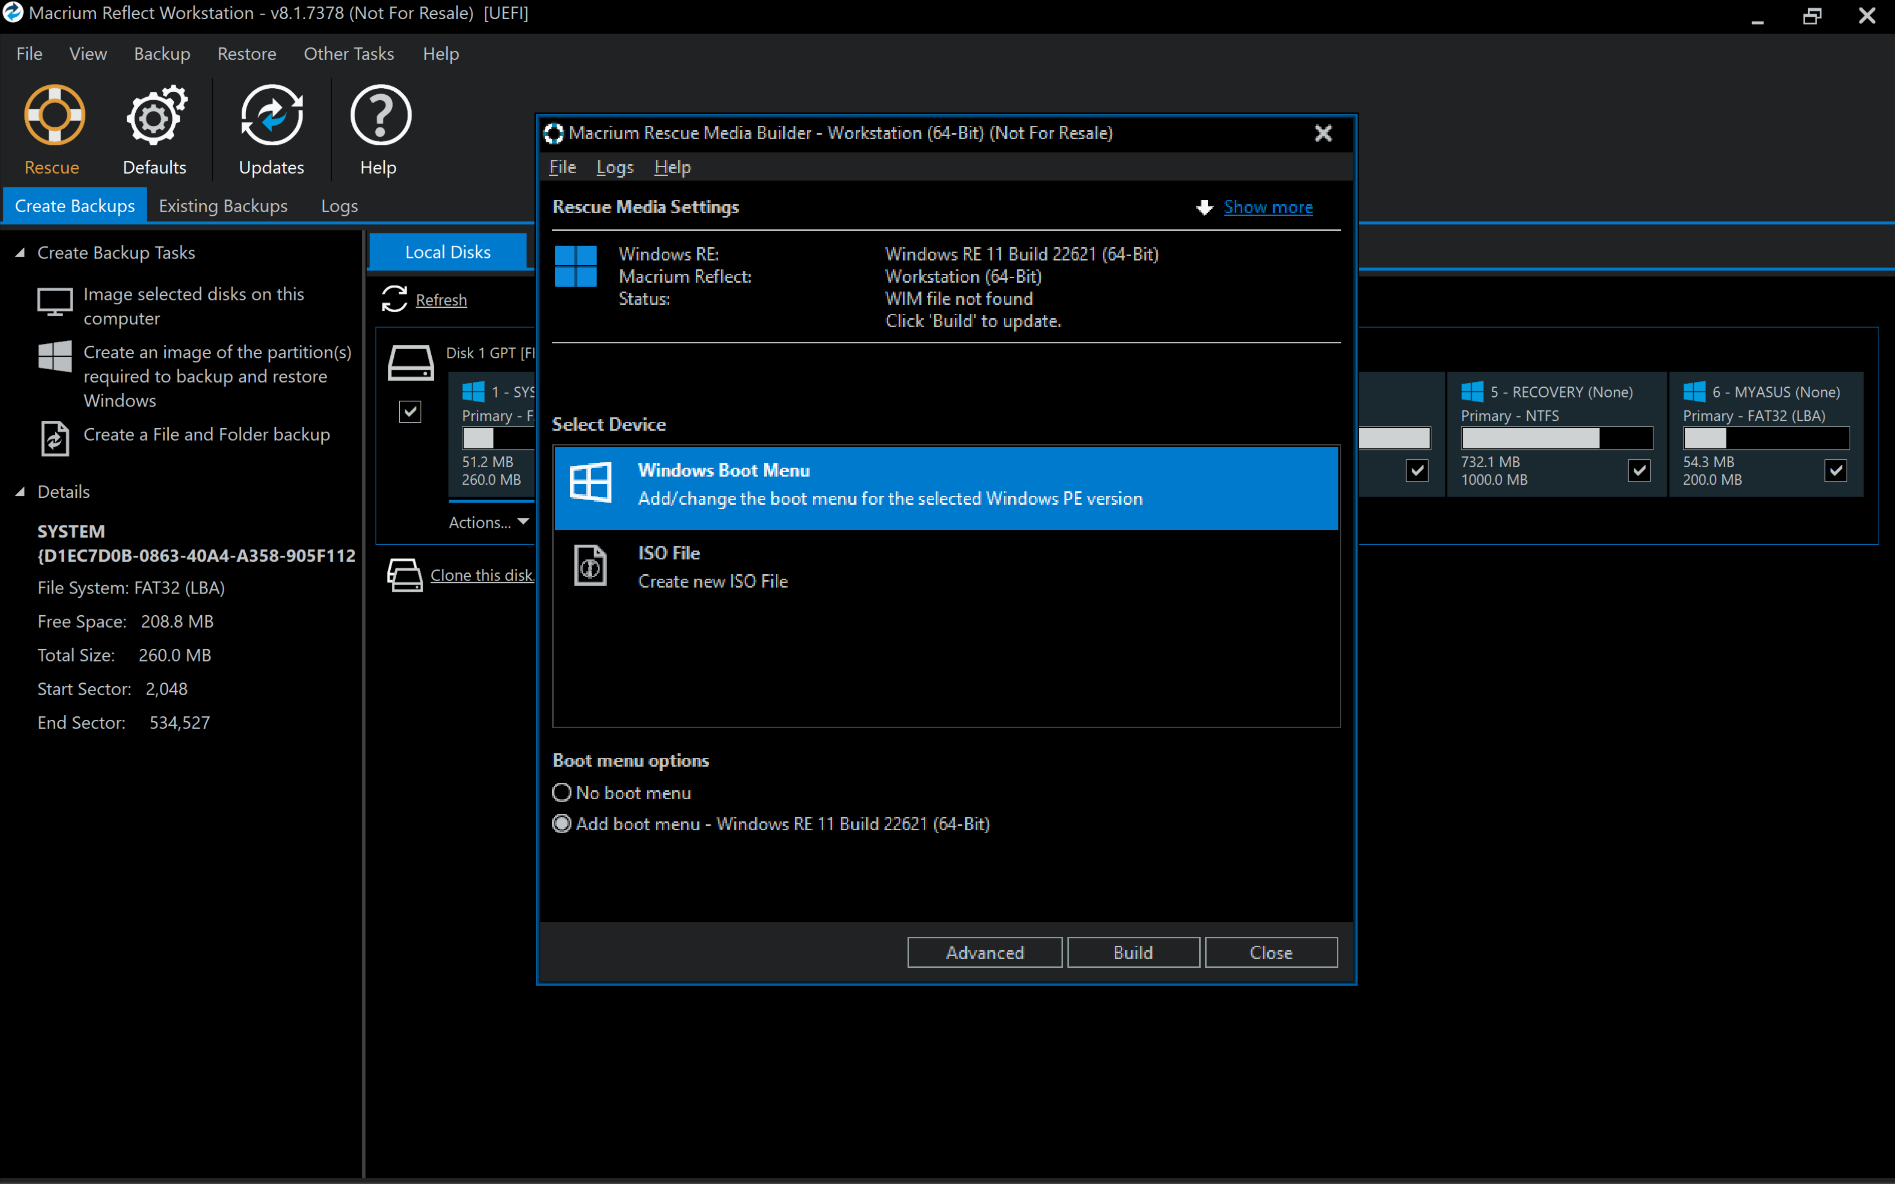
Task: Click File and Folder backup icon
Action: point(55,438)
